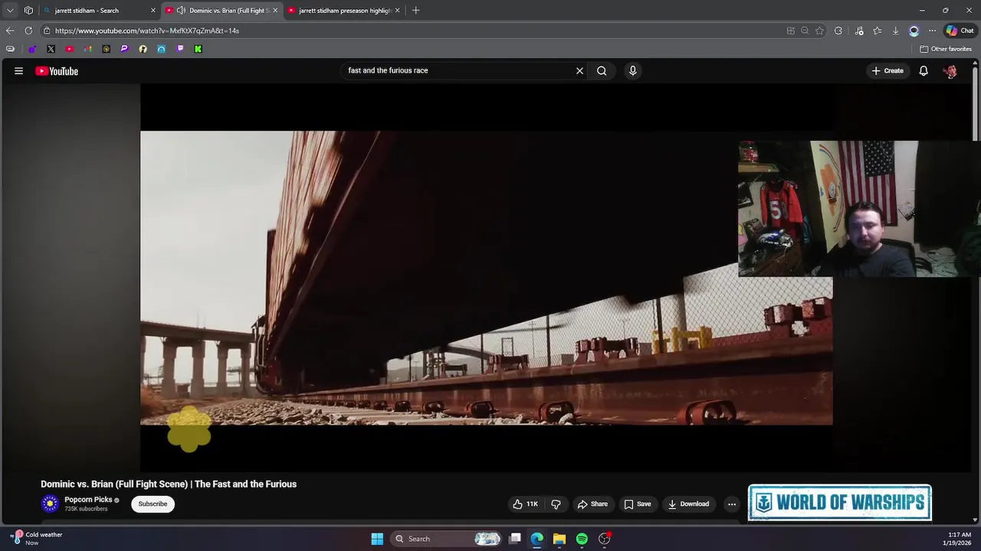Screen dimensions: 981x551
Task: Click the video player to pause
Action: pos(486,278)
